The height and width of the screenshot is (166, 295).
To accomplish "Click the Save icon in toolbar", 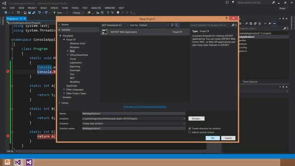I will pyautogui.click(x=29, y=12).
